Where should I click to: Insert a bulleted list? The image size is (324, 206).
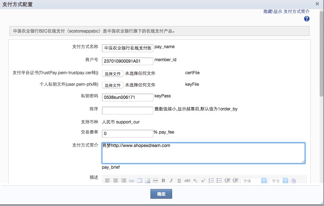[x=219, y=181]
